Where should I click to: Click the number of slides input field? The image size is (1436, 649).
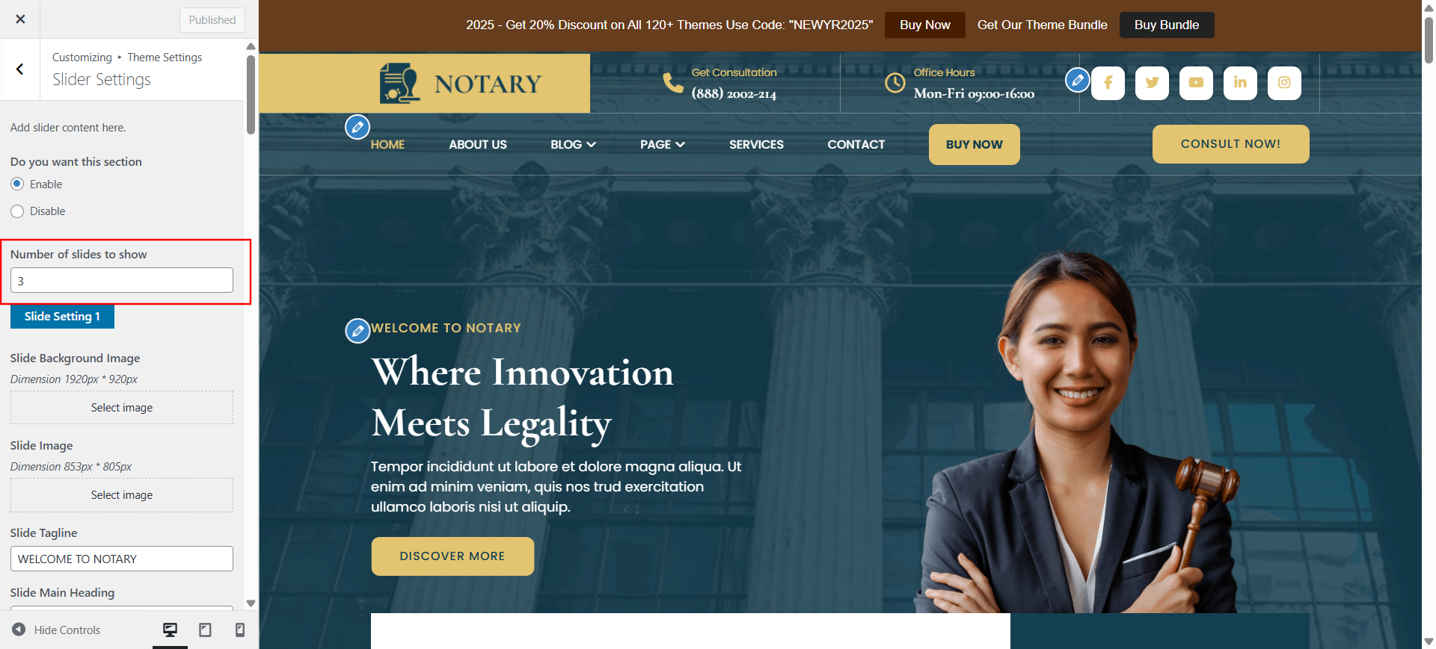pyautogui.click(x=122, y=281)
